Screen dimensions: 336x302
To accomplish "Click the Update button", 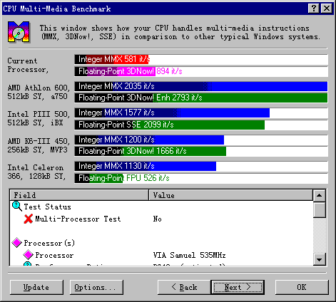I will click(36, 287).
